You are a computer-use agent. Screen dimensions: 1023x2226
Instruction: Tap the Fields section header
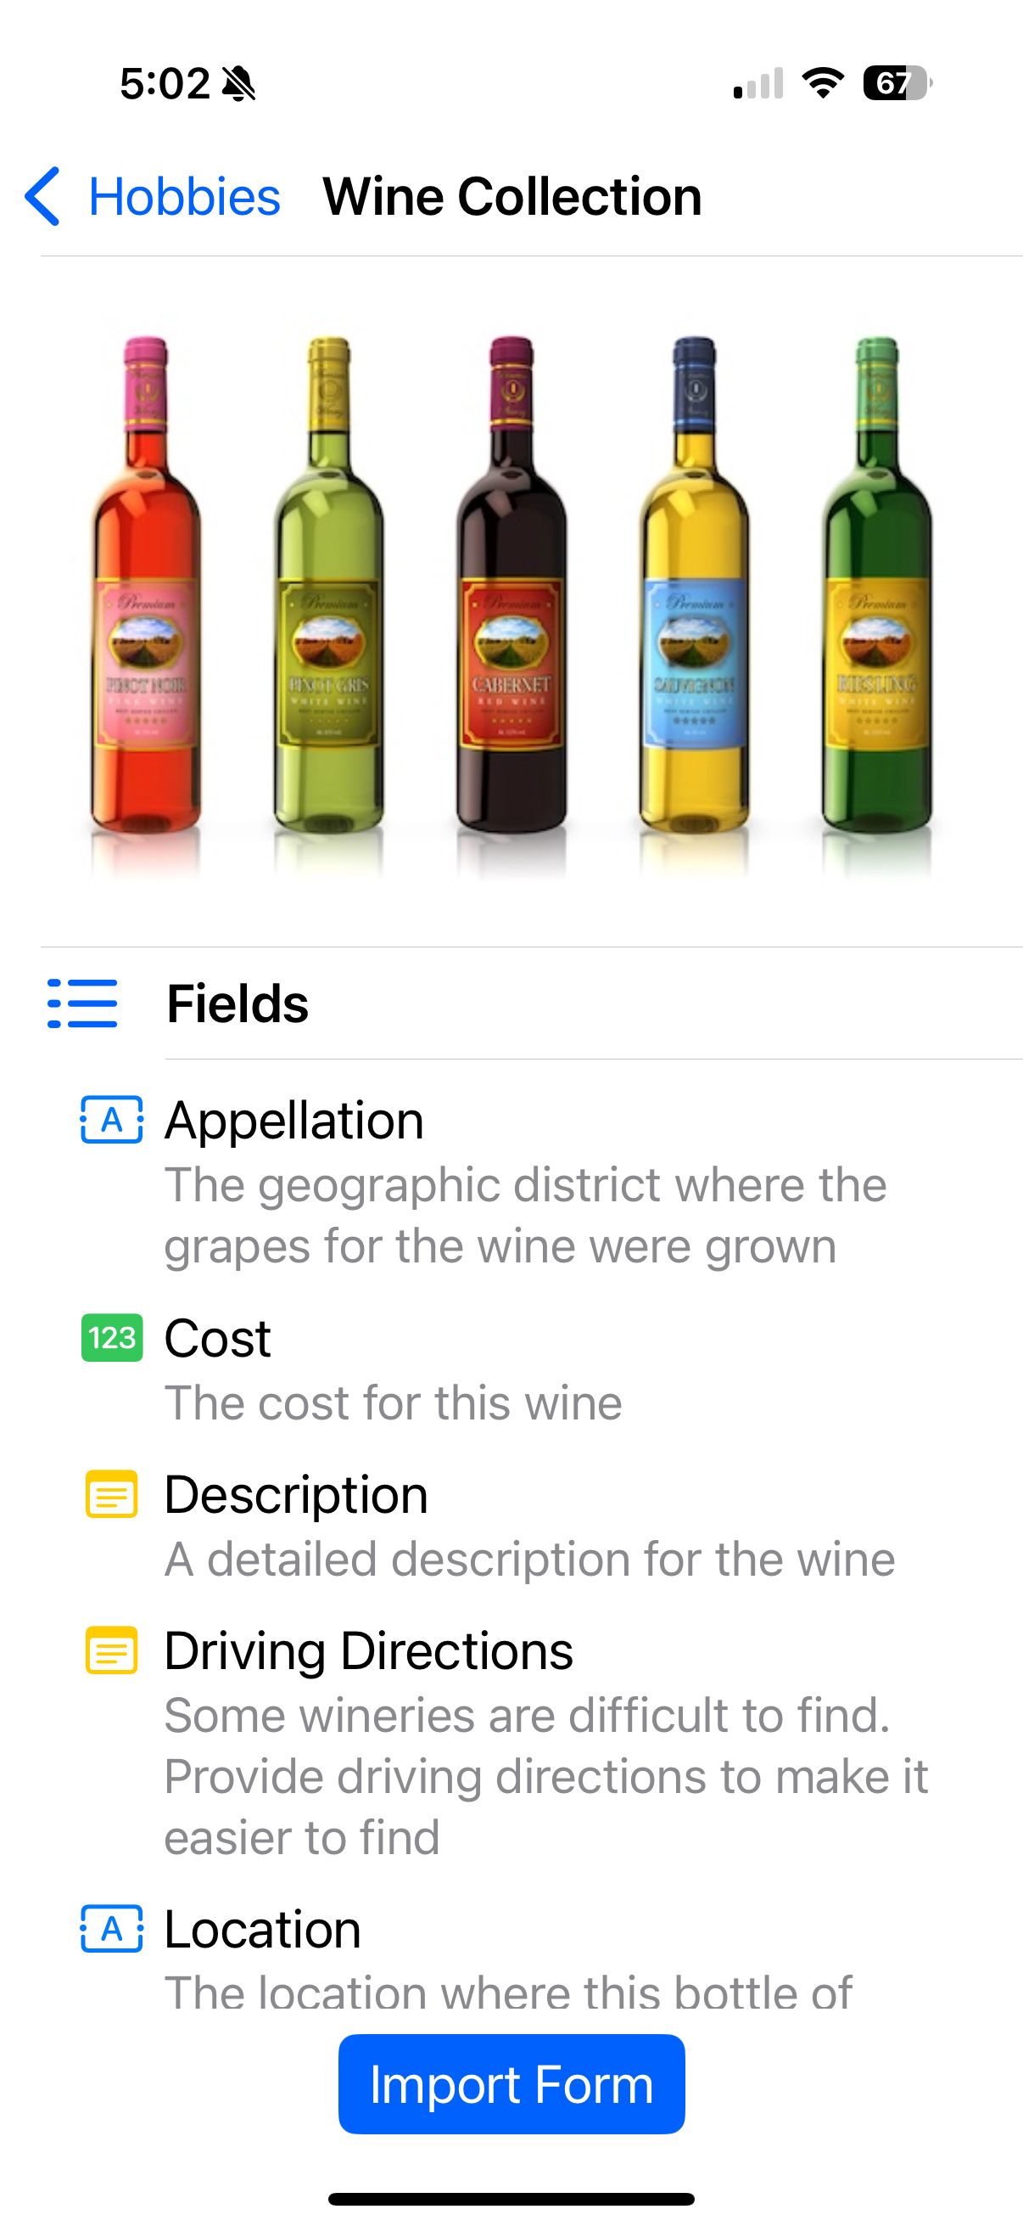pyautogui.click(x=238, y=1003)
